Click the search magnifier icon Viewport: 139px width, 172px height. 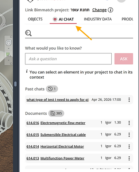tap(28, 33)
